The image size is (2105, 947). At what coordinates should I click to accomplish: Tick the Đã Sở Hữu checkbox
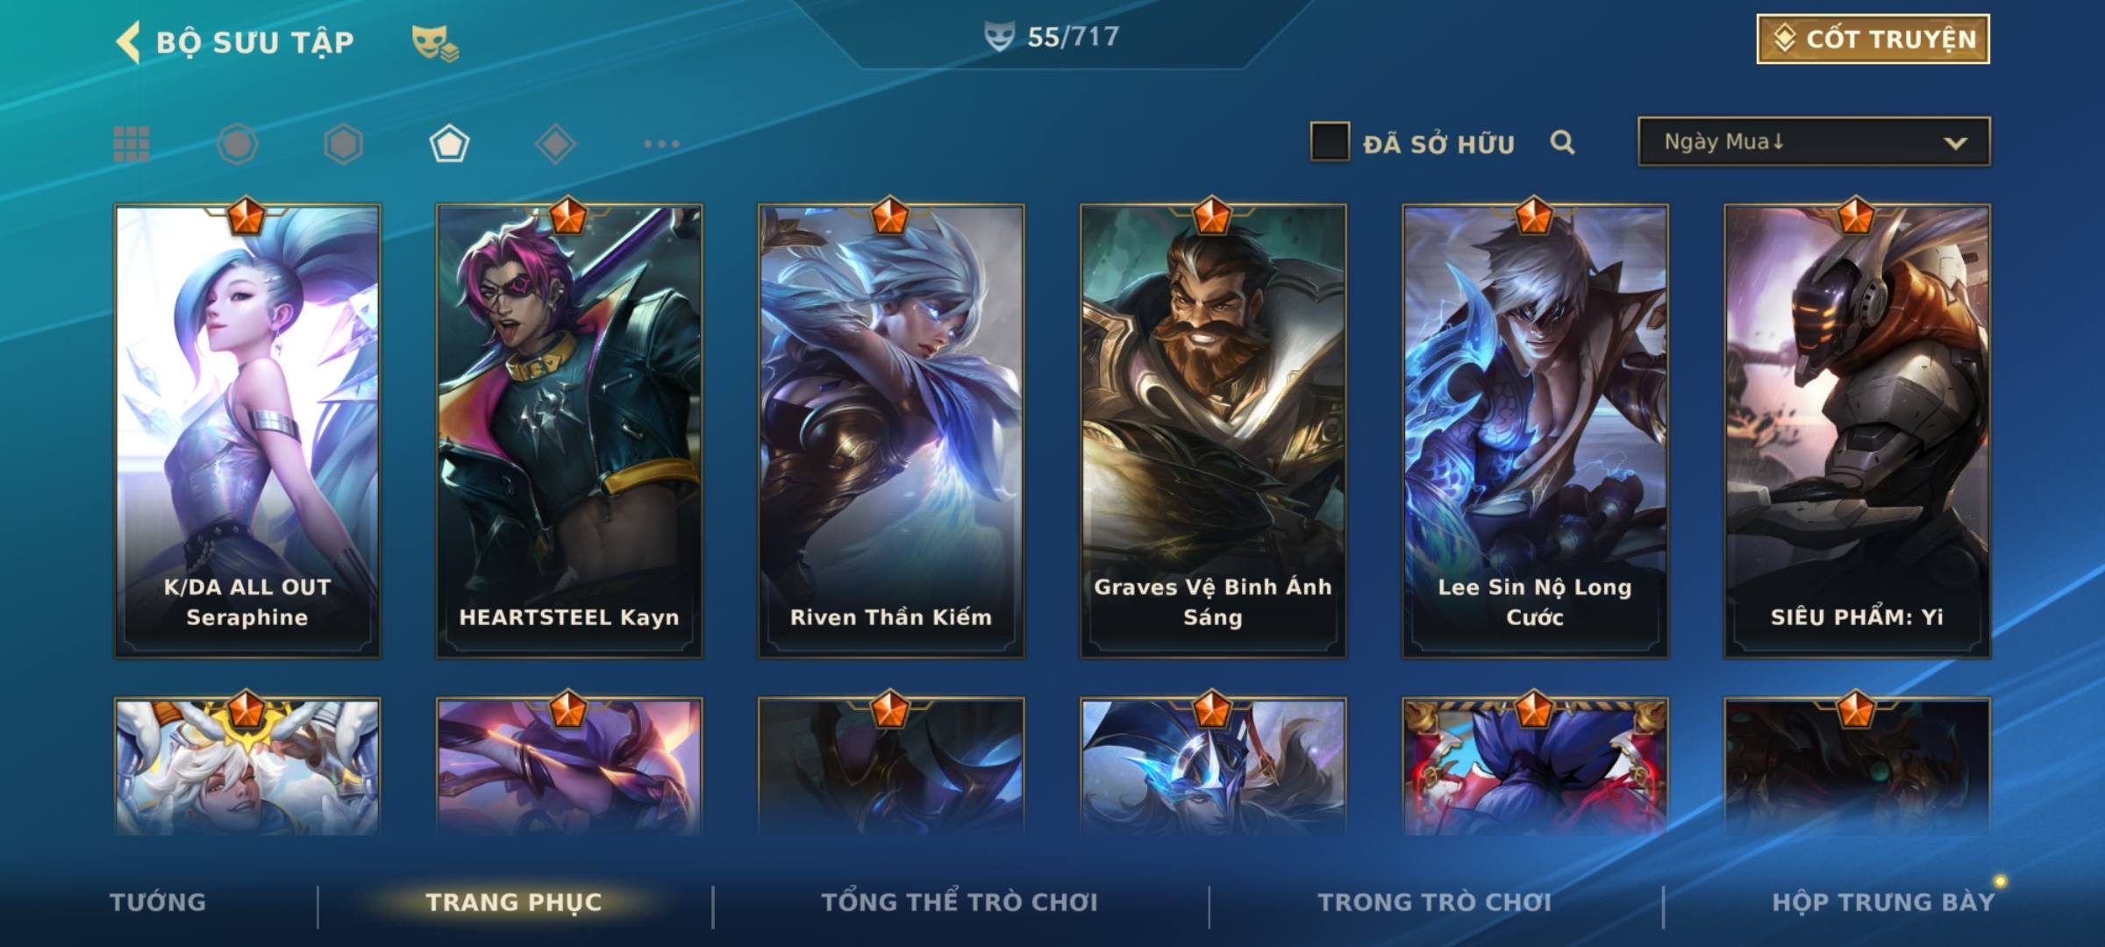pos(1330,141)
